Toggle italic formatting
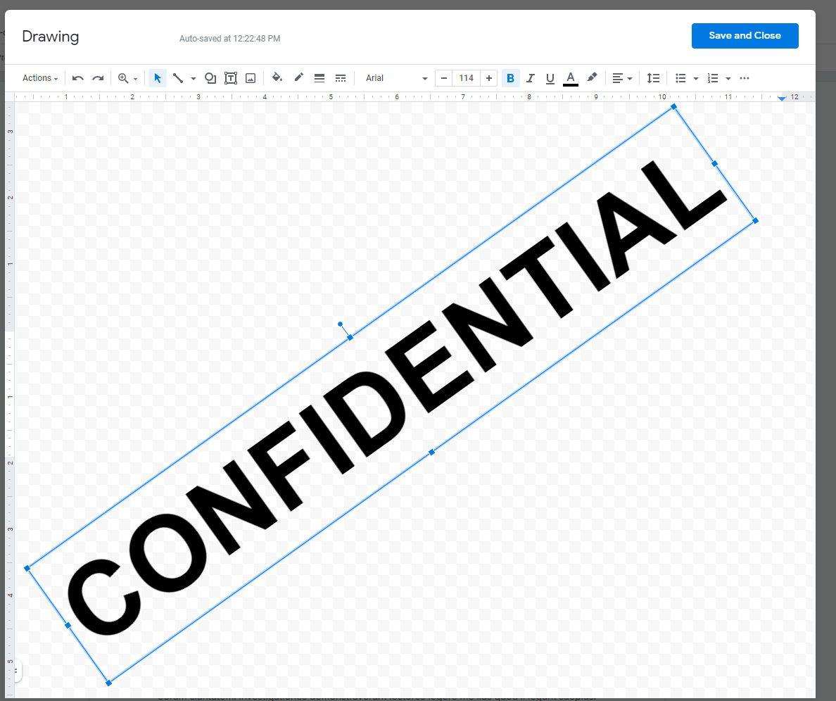Viewport: 836px width, 701px height. pyautogui.click(x=530, y=78)
